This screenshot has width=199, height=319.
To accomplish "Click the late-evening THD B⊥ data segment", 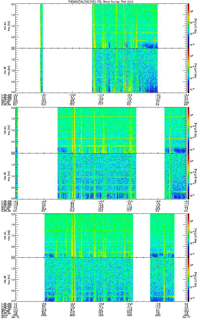I will [x=175, y=130].
